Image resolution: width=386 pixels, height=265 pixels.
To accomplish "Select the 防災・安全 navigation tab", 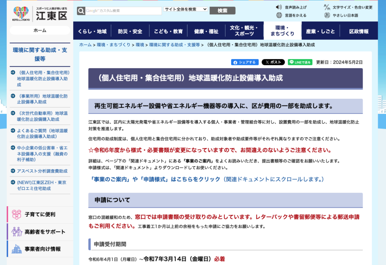I will [130, 31].
